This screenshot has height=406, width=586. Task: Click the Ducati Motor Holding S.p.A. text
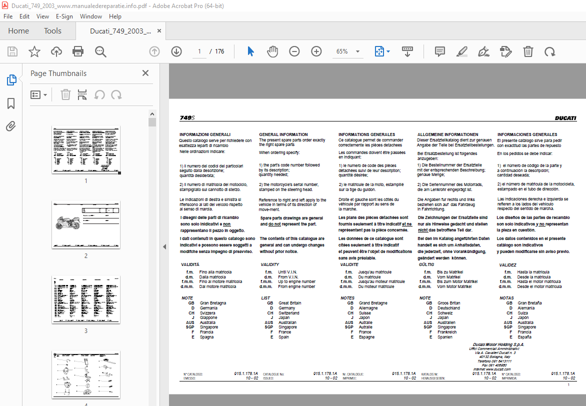coord(498,344)
